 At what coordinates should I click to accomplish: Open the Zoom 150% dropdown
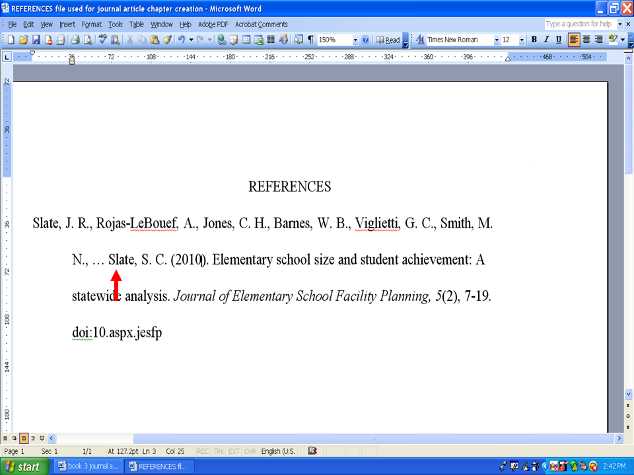(355, 40)
